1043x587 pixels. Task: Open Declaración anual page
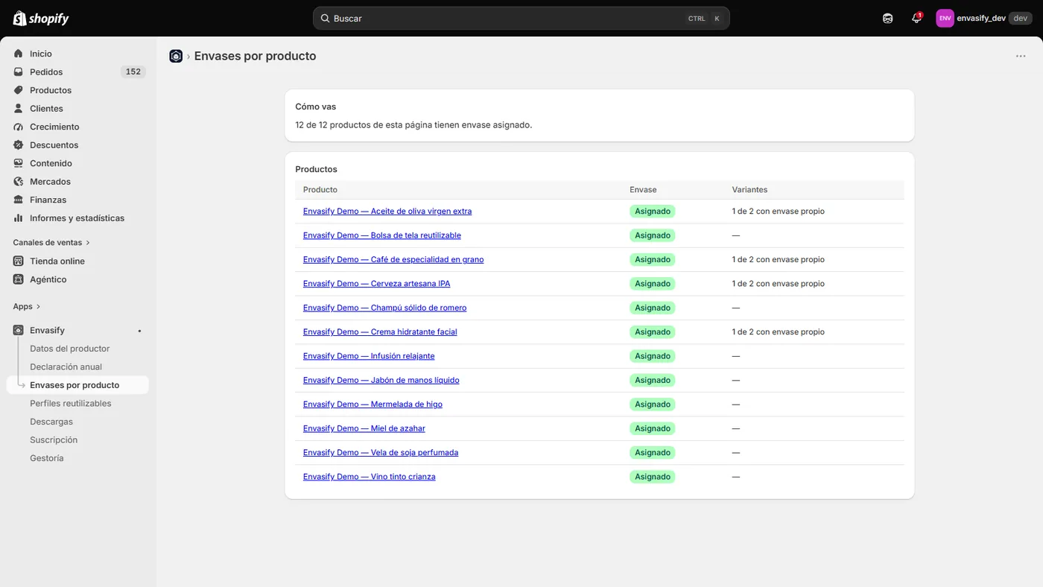coord(66,367)
